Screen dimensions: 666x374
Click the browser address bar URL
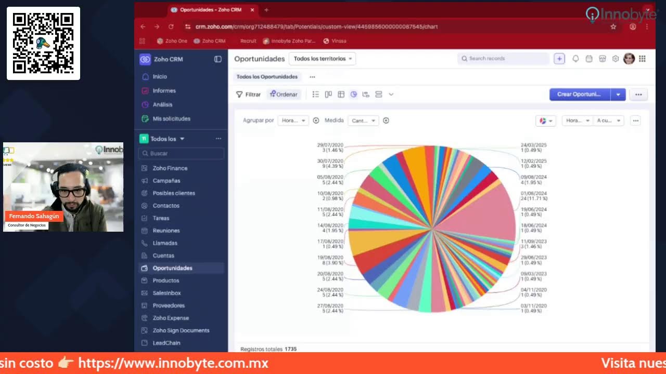point(316,26)
